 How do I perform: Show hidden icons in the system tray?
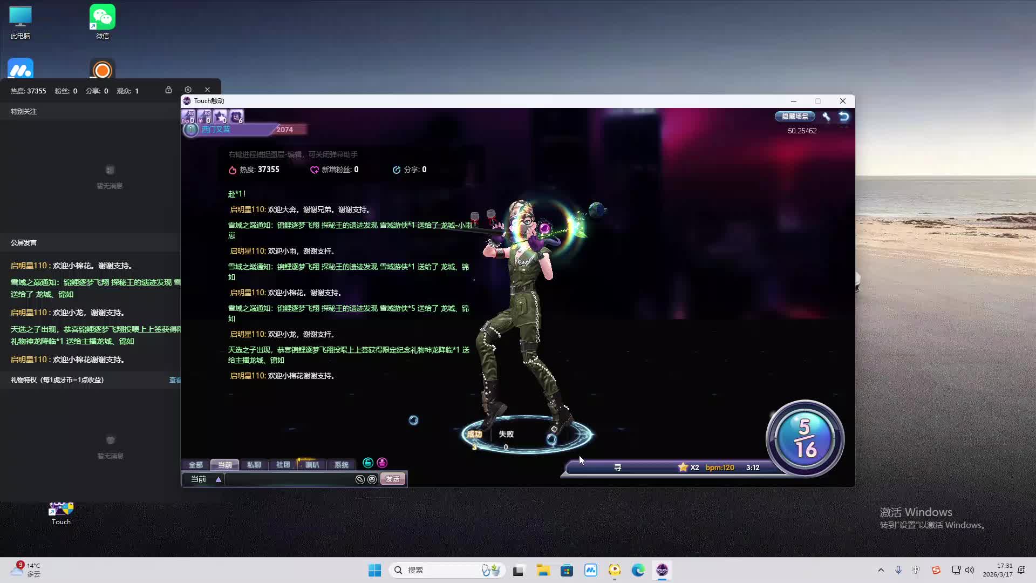tap(881, 570)
